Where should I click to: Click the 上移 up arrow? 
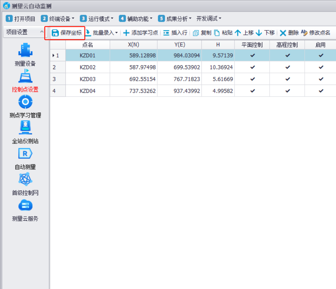tap(238, 33)
